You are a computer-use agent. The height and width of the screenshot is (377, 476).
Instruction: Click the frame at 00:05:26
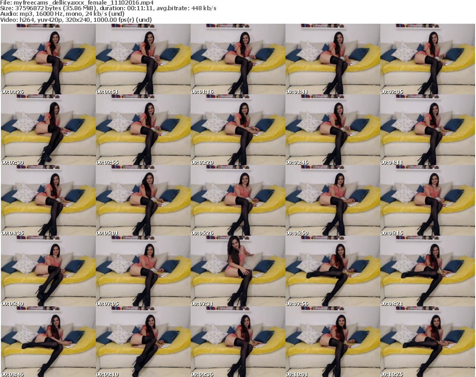click(238, 200)
